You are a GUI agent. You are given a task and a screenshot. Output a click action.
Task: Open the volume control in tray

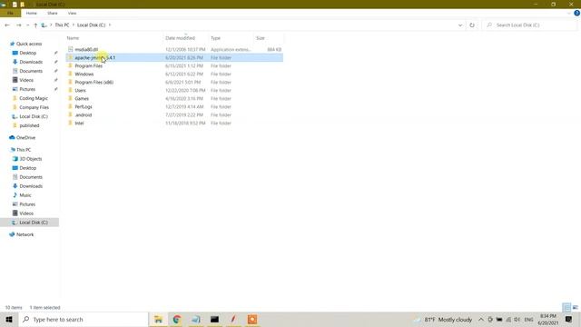click(x=517, y=319)
